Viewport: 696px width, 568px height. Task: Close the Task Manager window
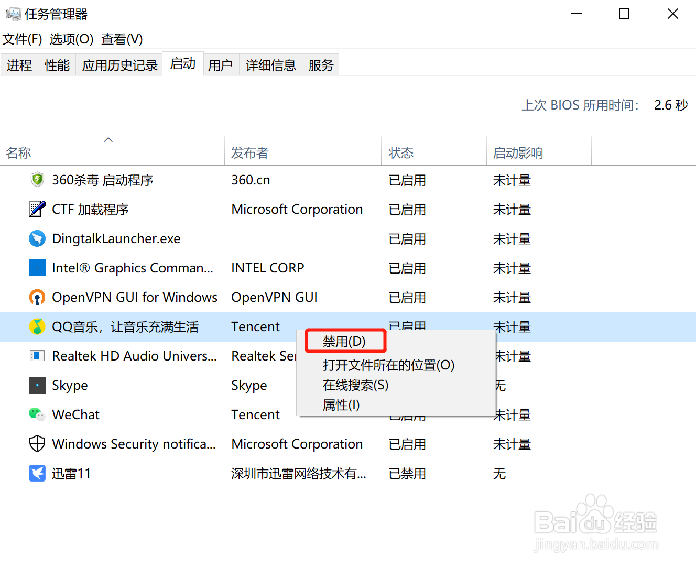click(x=673, y=14)
